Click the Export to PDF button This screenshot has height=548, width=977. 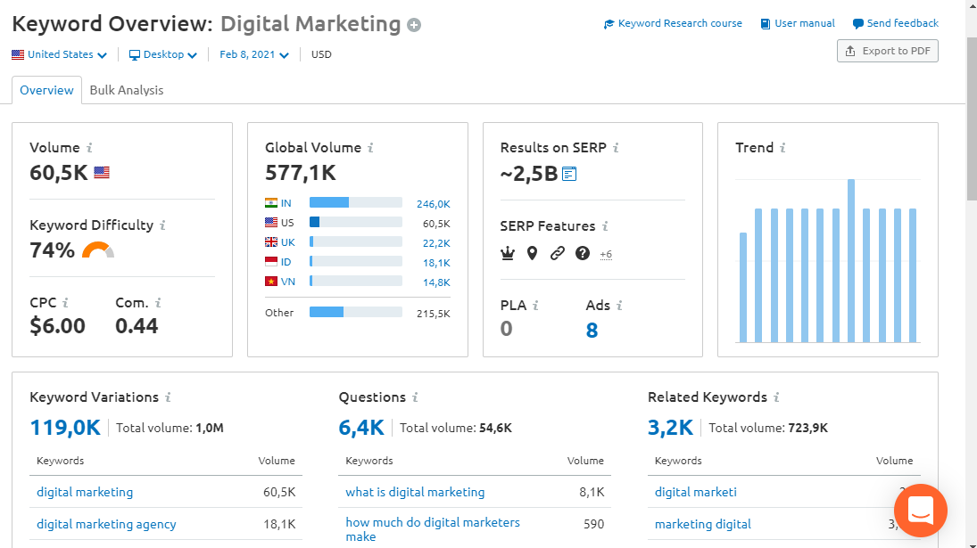[887, 51]
